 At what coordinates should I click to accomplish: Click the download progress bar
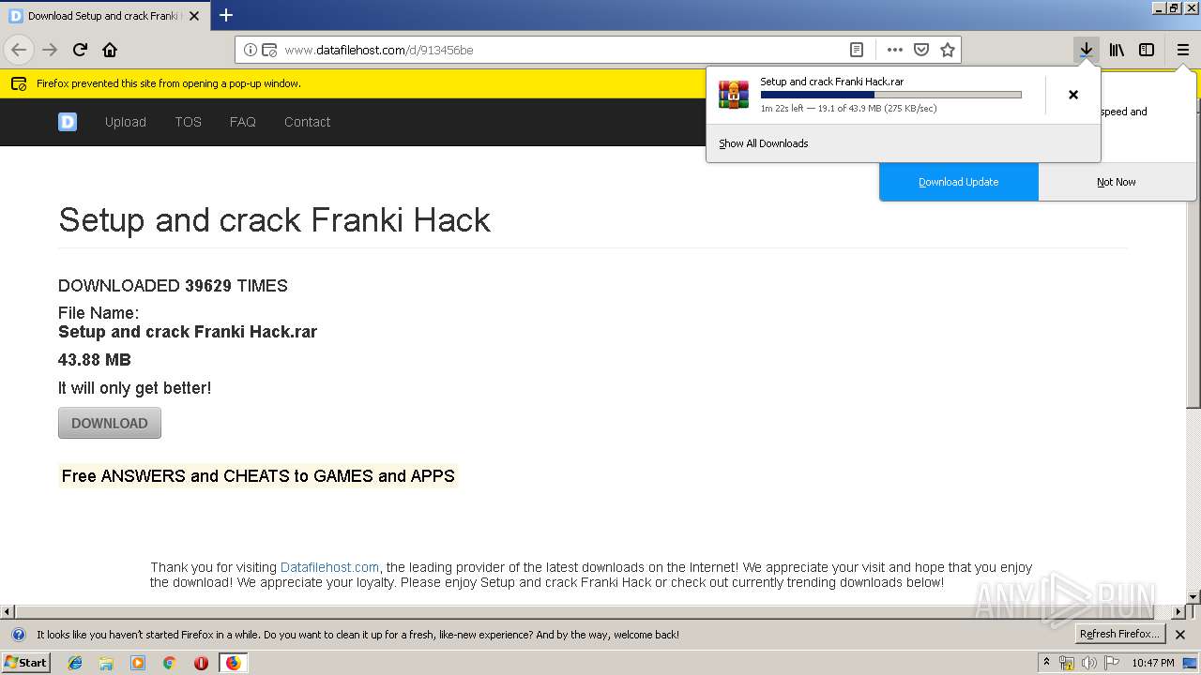(x=890, y=95)
